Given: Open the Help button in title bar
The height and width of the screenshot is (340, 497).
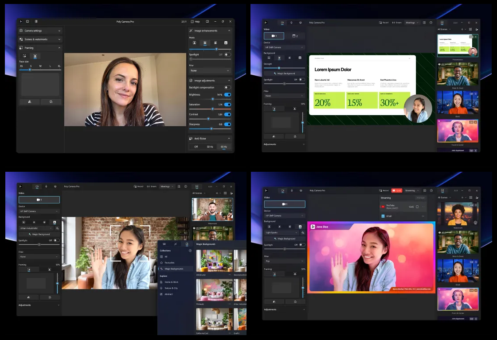Looking at the screenshot, I should coord(195,21).
